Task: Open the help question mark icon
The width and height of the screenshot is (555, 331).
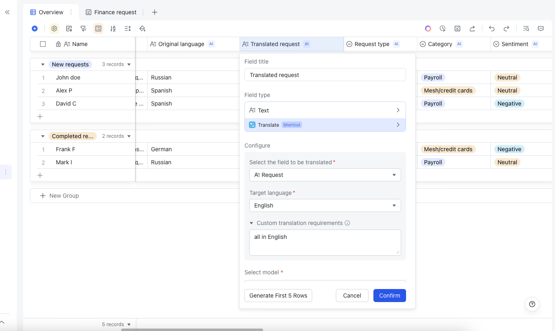Action: (532, 304)
